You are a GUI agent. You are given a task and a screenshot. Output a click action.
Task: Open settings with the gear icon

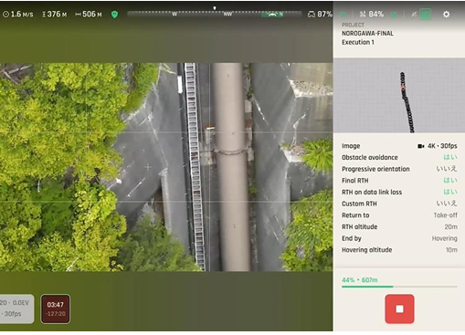(446, 15)
